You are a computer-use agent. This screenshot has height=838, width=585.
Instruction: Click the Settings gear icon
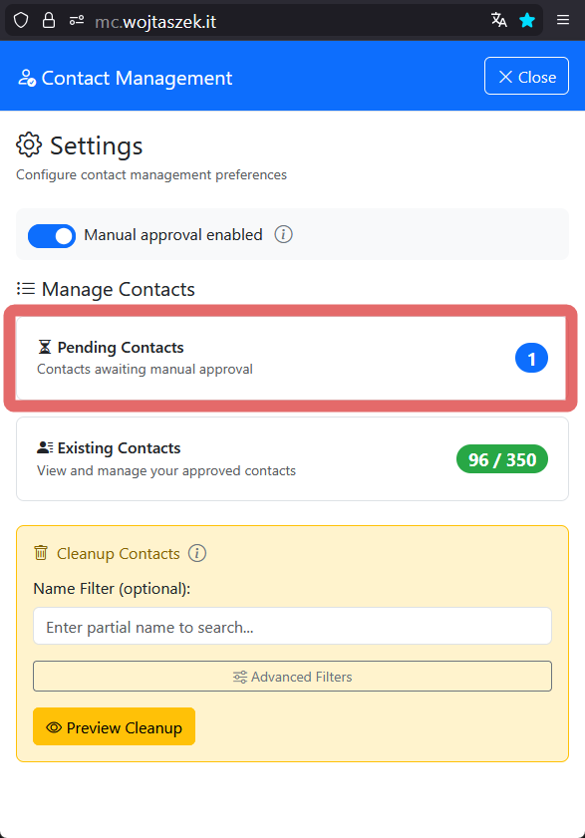(29, 145)
